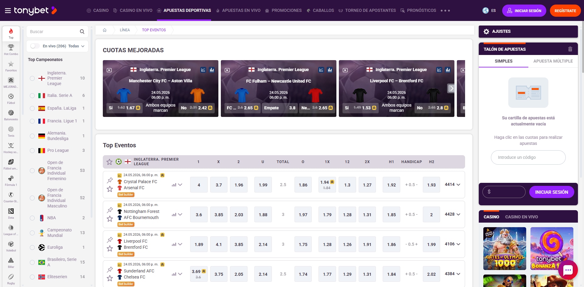This screenshot has height=287, width=584.
Task: Open the Todas filter dropdown
Action: (x=76, y=46)
